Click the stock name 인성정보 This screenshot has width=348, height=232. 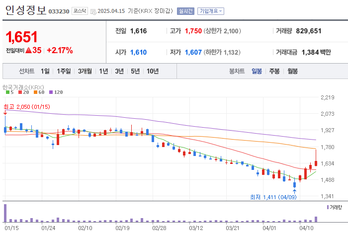click(25, 10)
